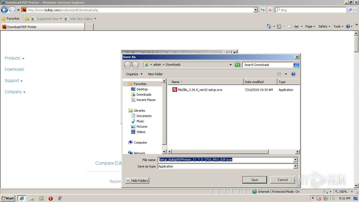
Task: Click the Help question mark icon in IE
Action: [x=348, y=26]
